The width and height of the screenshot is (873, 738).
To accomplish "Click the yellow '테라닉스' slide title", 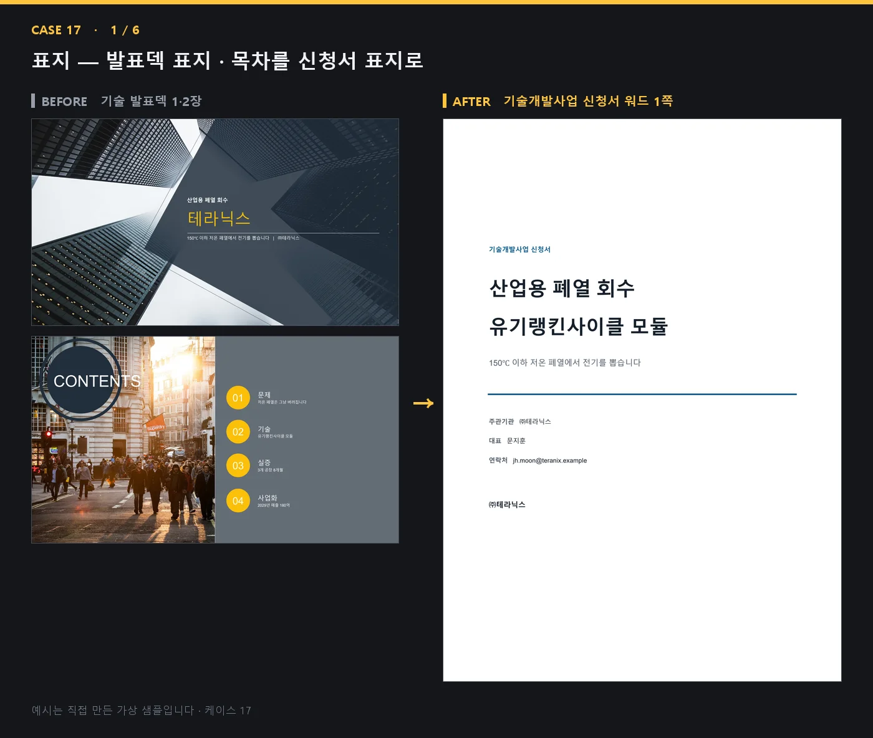I will pos(219,218).
